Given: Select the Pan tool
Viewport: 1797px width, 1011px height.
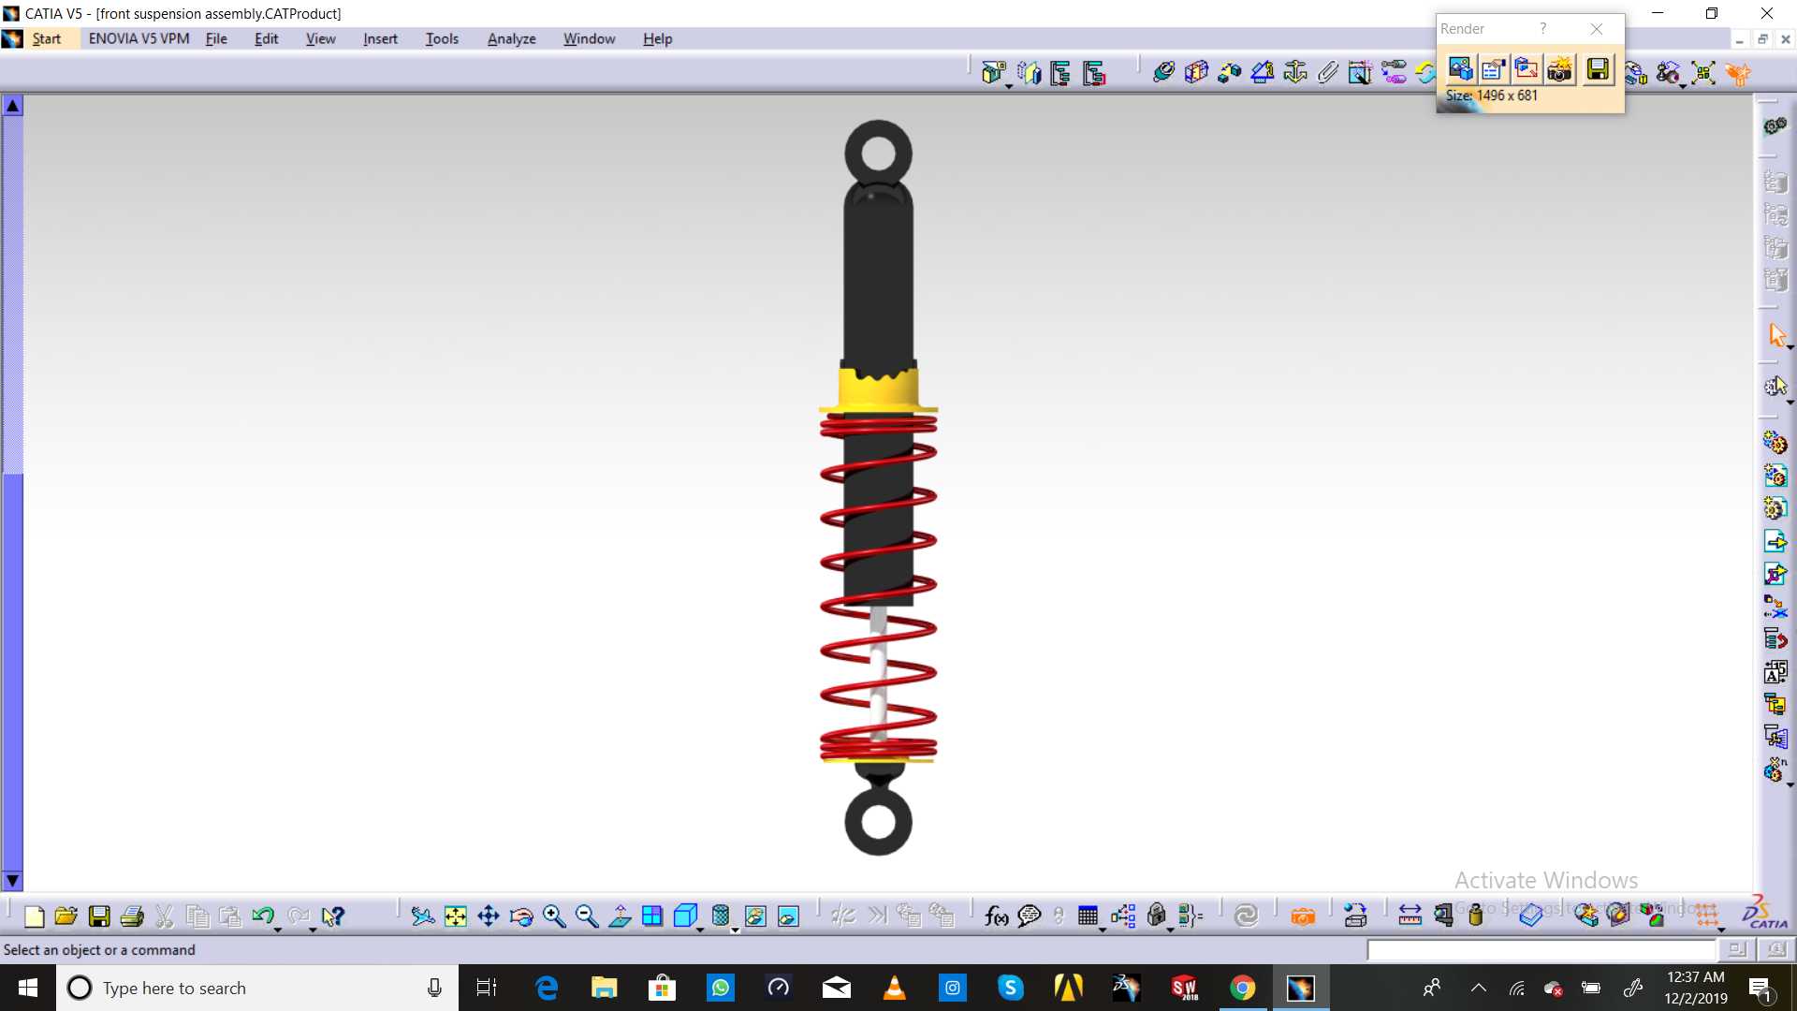Looking at the screenshot, I should point(489,916).
